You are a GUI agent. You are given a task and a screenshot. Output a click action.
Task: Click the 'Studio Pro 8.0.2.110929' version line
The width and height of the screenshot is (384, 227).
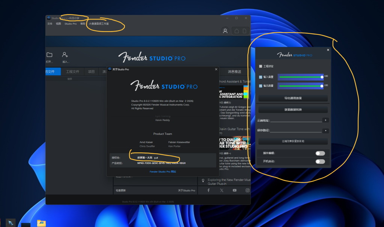(162, 101)
